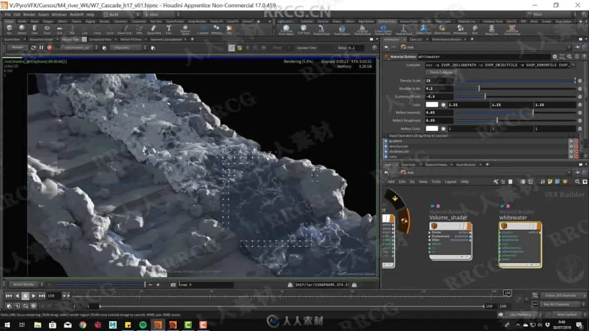Toggle the shadowscale input operator icon
589x331 pixels.
[x=385, y=152]
